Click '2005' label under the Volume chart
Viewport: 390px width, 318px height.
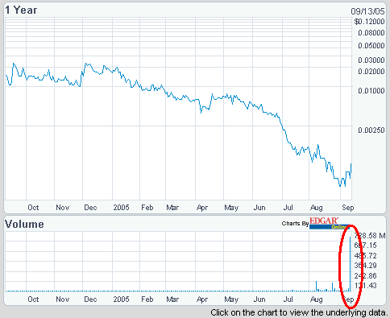(121, 299)
